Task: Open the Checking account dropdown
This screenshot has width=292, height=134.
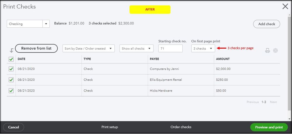Action: 28,24
